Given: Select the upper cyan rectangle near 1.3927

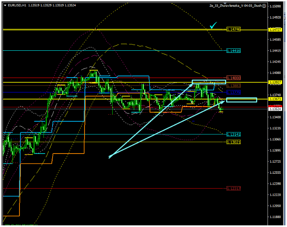Looking at the screenshot, I should [209, 82].
